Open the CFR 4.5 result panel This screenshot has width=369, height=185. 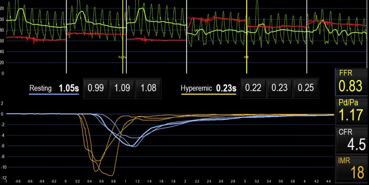352,140
